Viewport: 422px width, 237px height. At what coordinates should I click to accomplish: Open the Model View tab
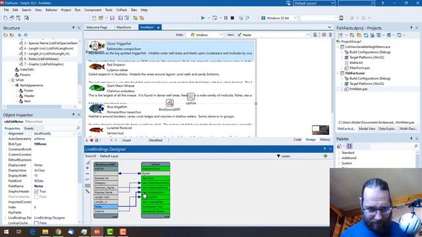(367, 129)
